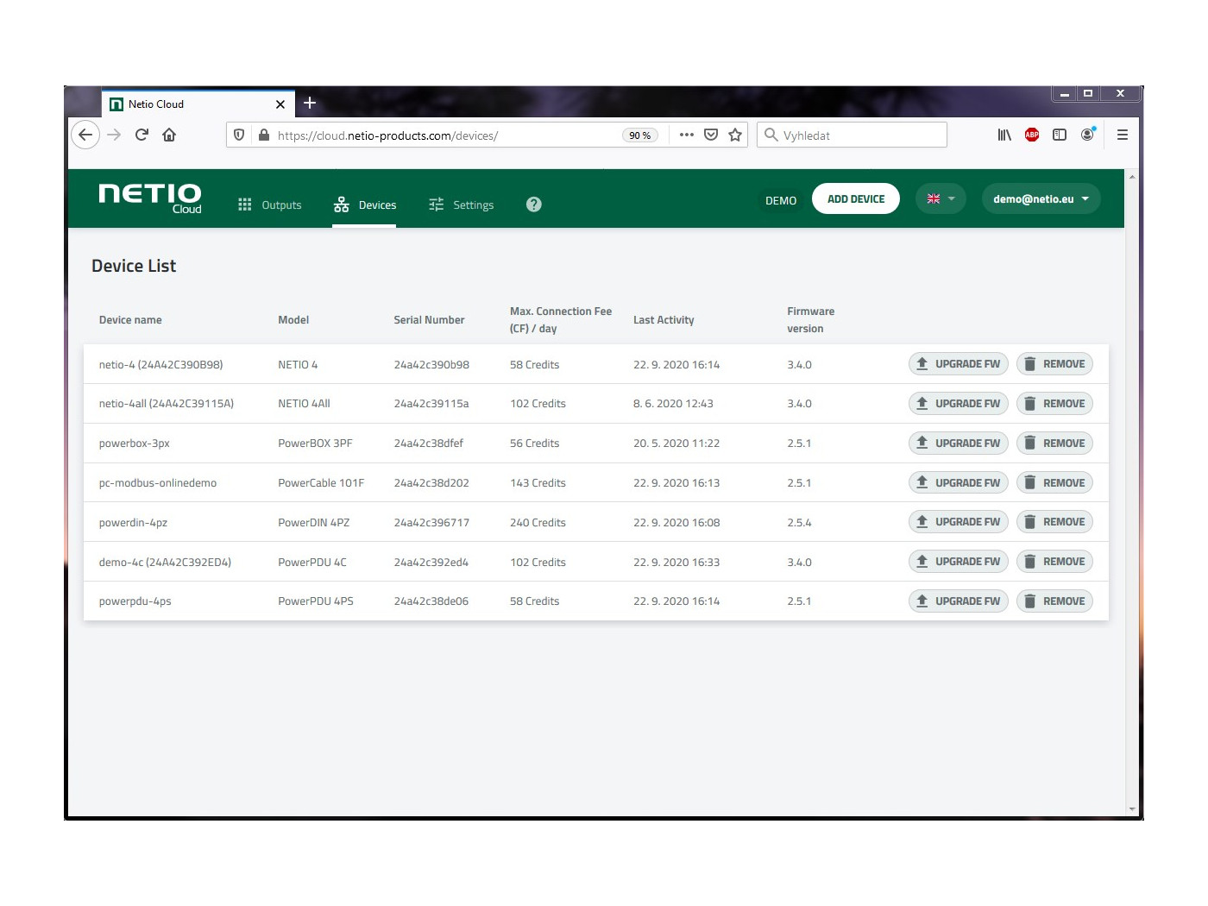The width and height of the screenshot is (1208, 906).
Task: Open the Firefox library icon
Action: click(1004, 135)
